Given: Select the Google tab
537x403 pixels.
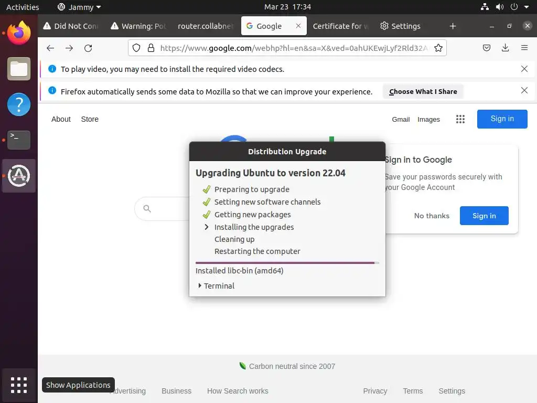Looking at the screenshot, I should tap(269, 26).
